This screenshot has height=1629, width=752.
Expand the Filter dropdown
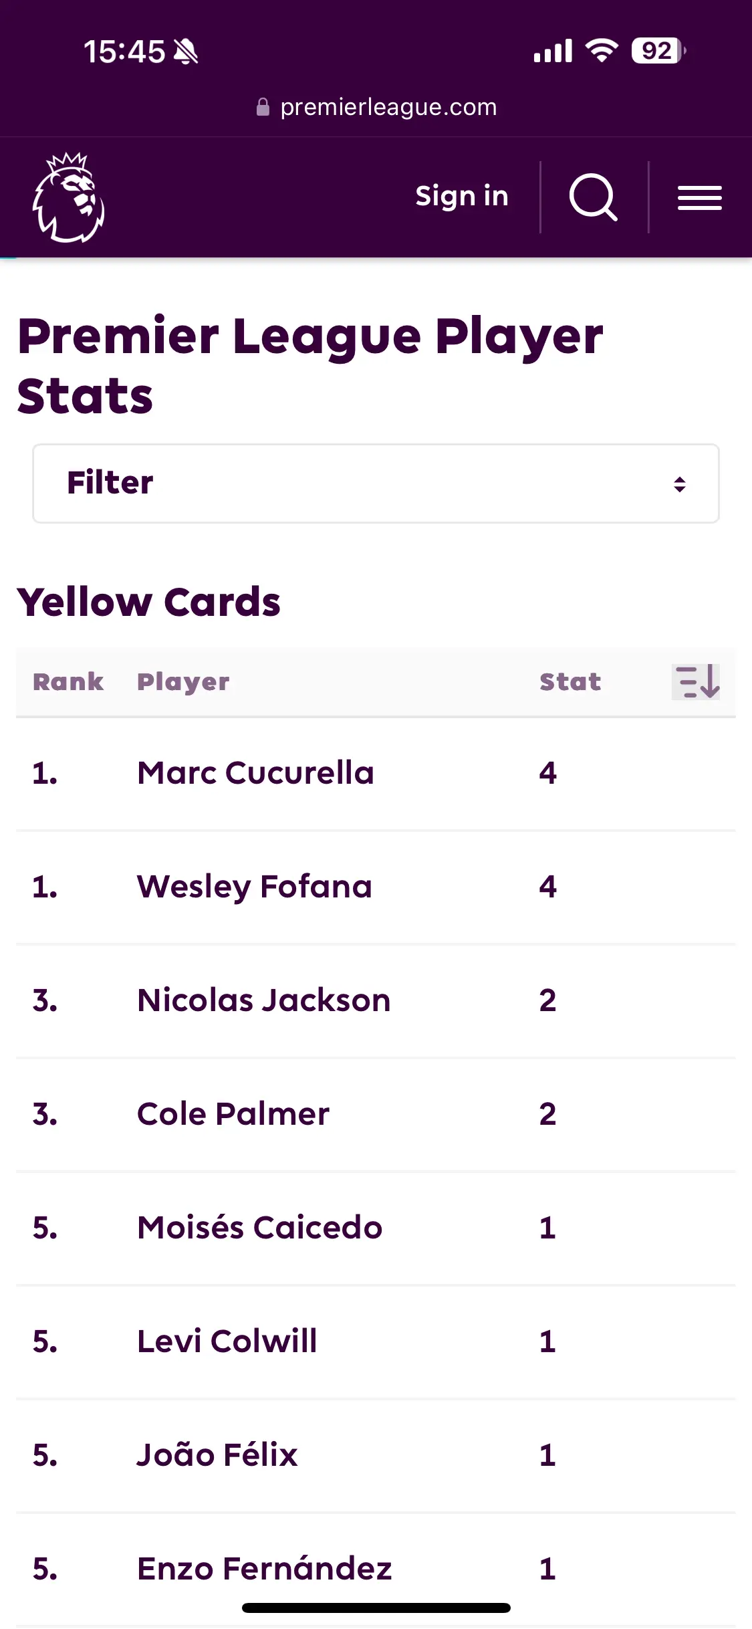(x=376, y=483)
